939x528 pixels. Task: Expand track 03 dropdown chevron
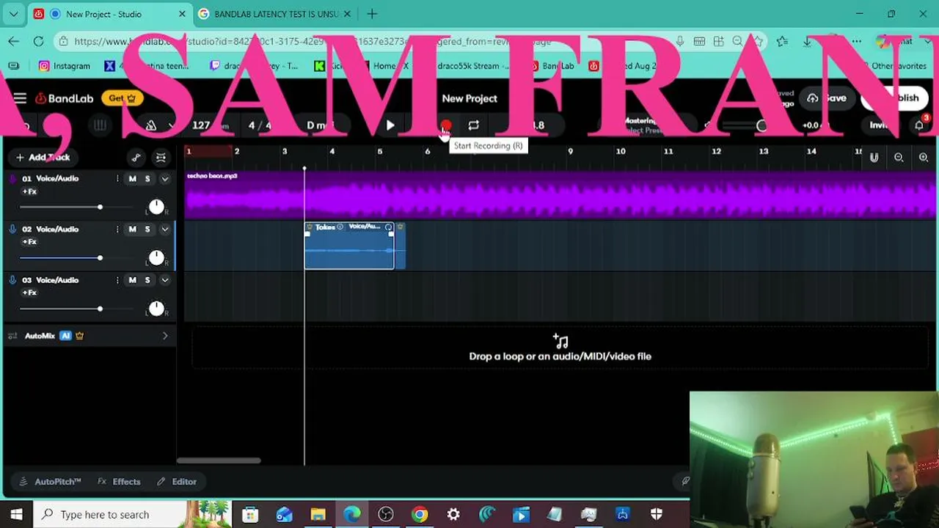(x=165, y=279)
